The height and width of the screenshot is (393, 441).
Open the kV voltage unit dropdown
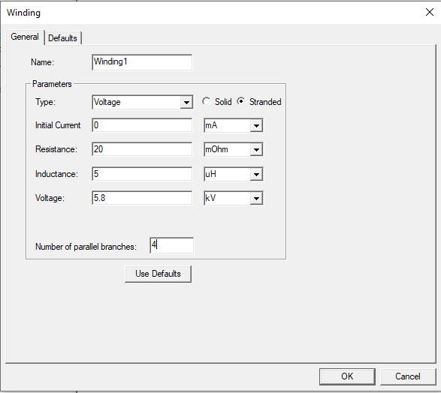[233, 198]
